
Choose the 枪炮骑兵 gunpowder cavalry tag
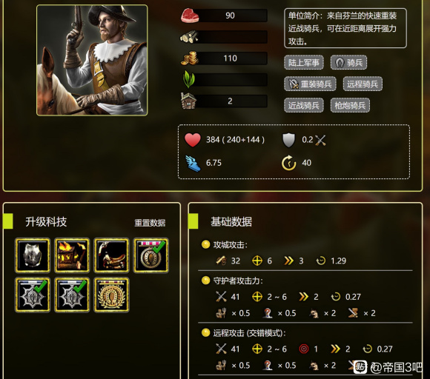click(350, 105)
